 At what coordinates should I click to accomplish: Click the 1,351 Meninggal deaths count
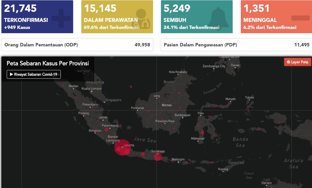(256, 8)
